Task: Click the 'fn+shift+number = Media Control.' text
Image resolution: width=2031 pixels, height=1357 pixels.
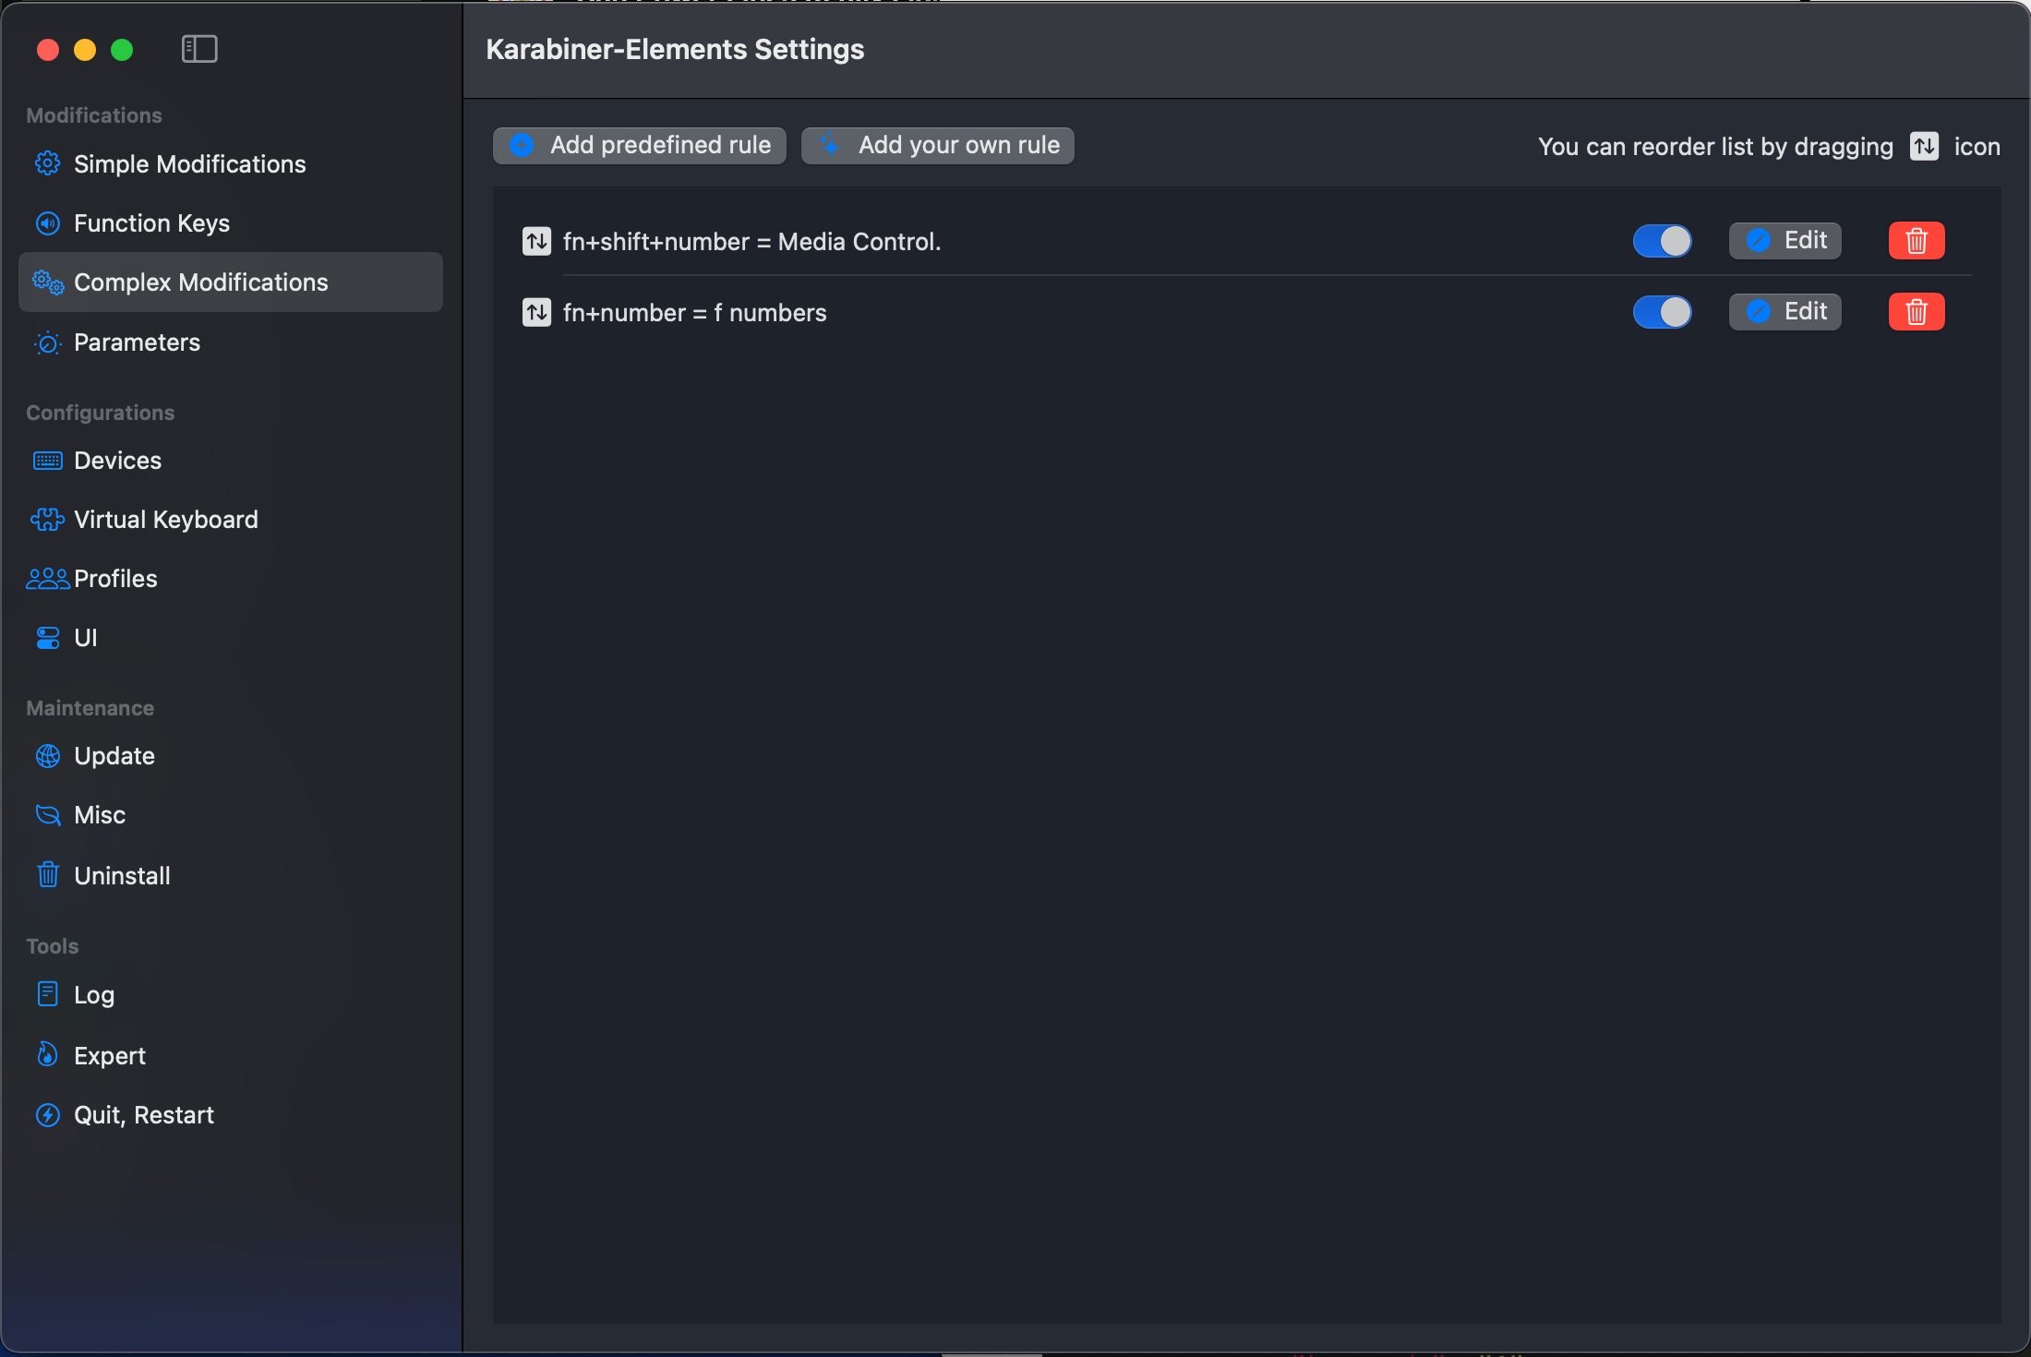Action: pyautogui.click(x=751, y=242)
